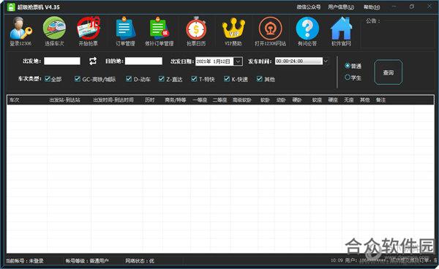Image resolution: width=439 pixels, height=269 pixels.
Task: Go to 软件官网 home icon
Action: tap(341, 31)
